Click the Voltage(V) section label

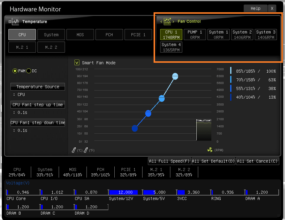click(x=18, y=183)
